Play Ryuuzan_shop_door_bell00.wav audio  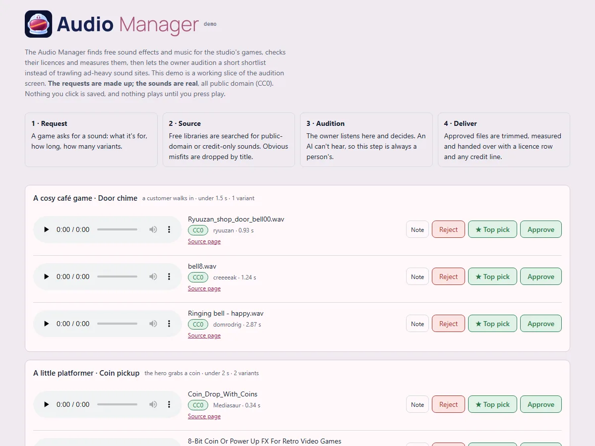[x=47, y=229]
